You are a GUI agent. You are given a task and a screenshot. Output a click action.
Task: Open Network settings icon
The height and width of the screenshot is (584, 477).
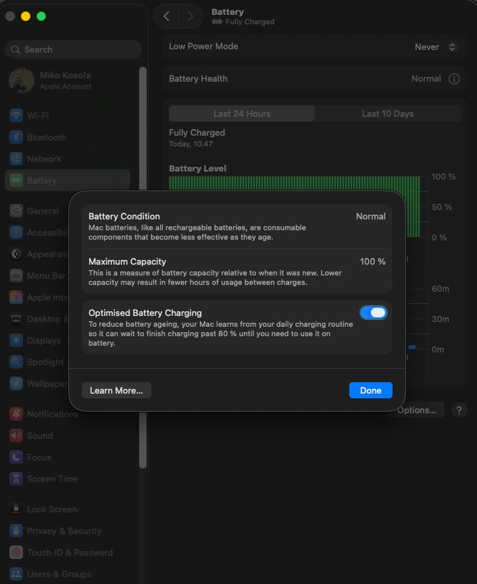(16, 159)
